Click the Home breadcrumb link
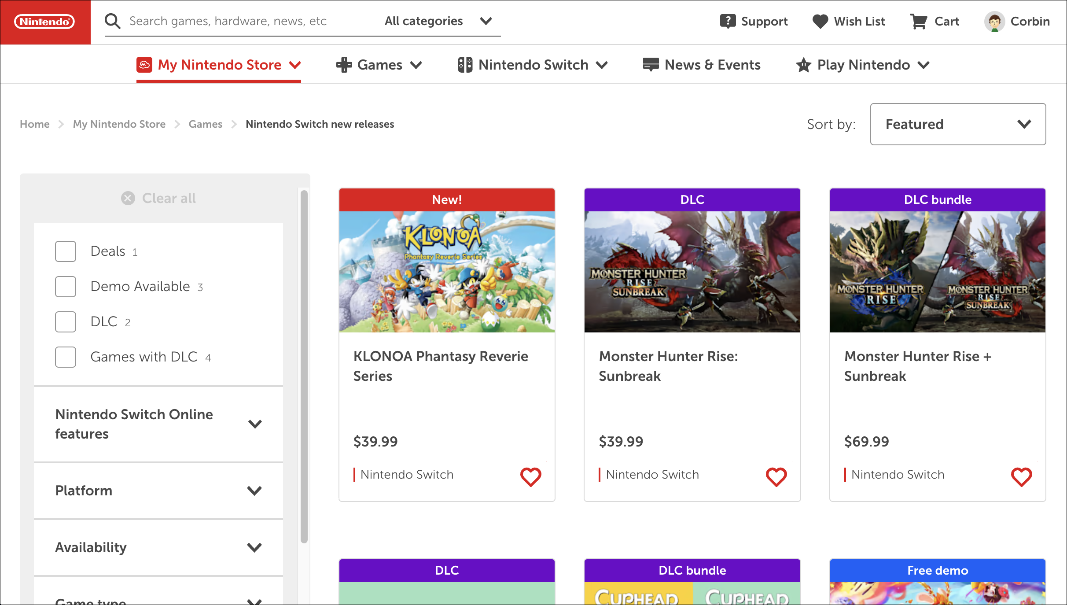Screen dimensions: 1067x605 (x=34, y=124)
